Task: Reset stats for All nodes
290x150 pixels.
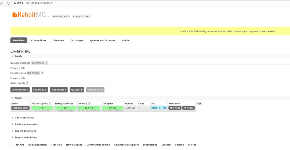Action: [189, 108]
